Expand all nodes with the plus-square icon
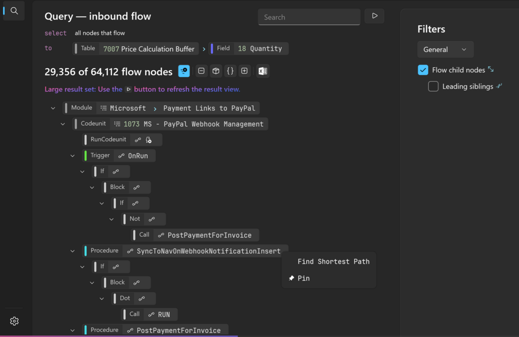Screen dimensions: 519x337 [x=244, y=71]
